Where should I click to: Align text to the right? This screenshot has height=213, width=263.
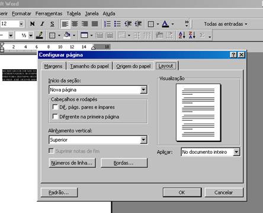[85, 24]
